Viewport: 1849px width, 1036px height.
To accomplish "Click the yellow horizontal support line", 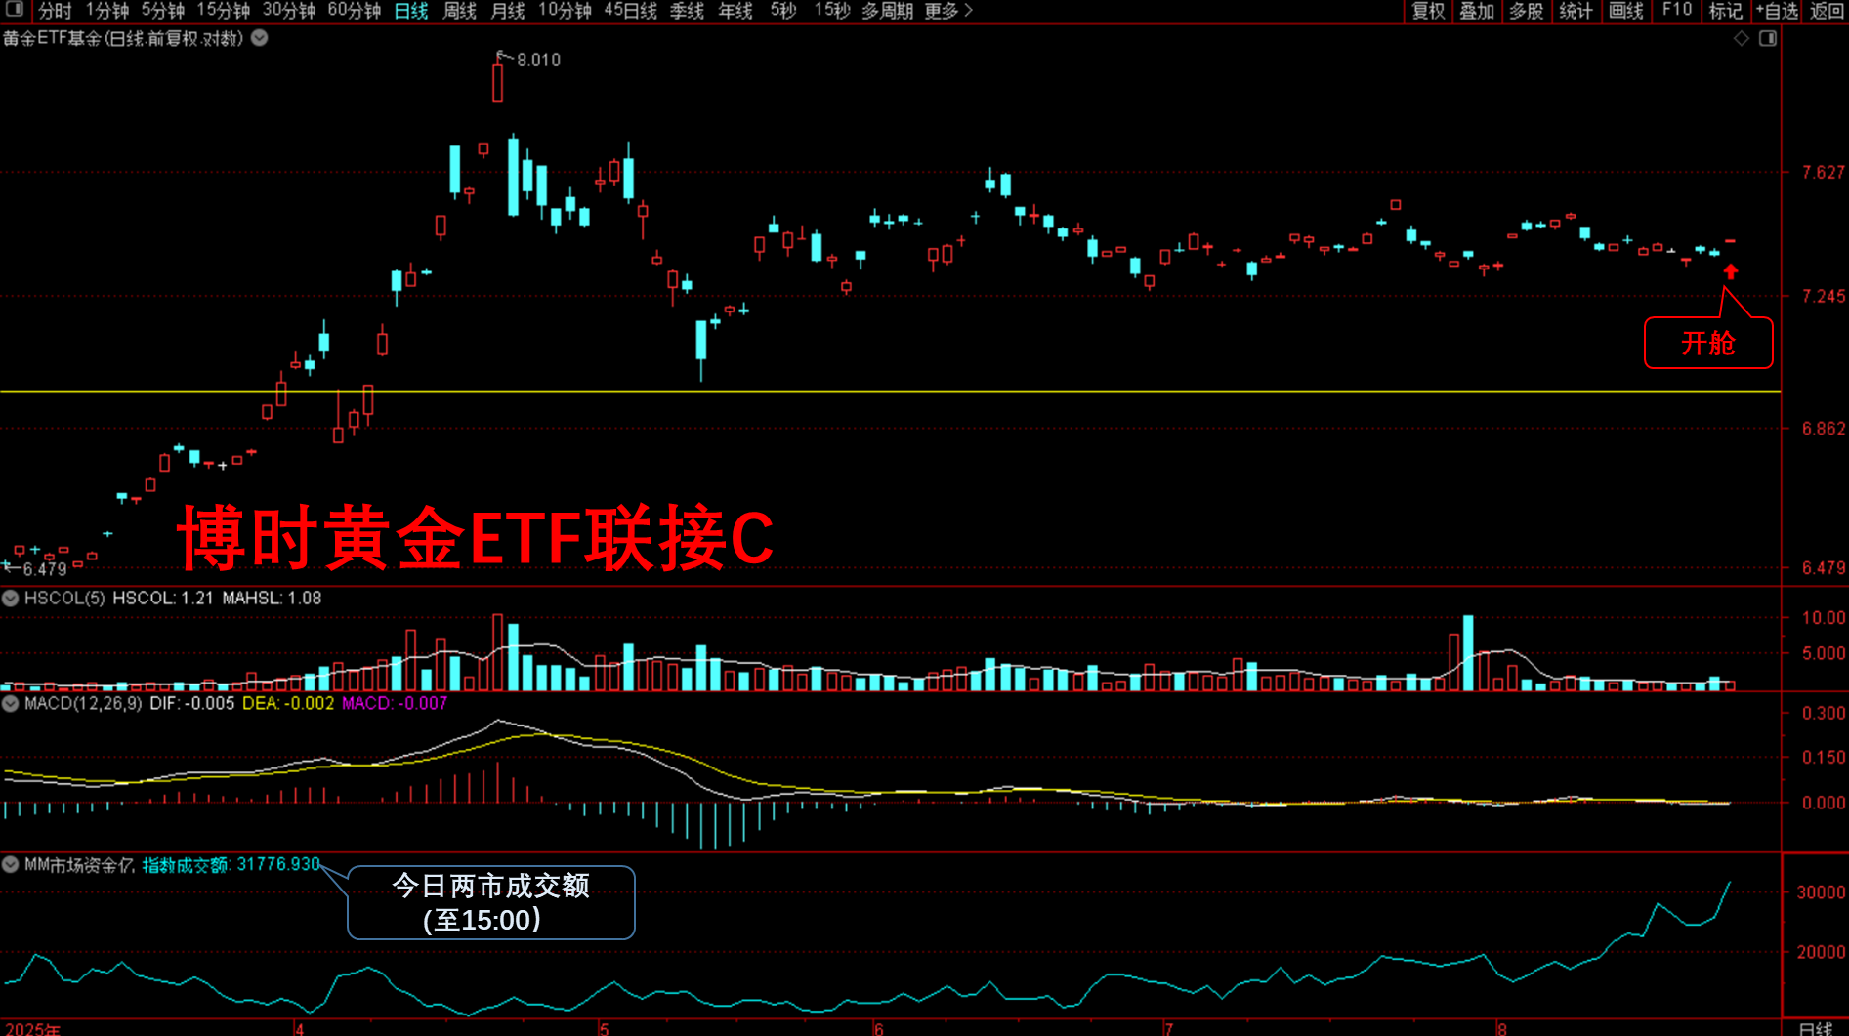I will 890,391.
